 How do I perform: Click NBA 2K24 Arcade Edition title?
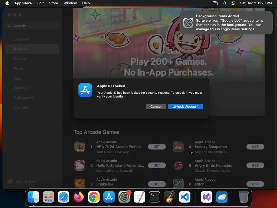click(x=118, y=147)
